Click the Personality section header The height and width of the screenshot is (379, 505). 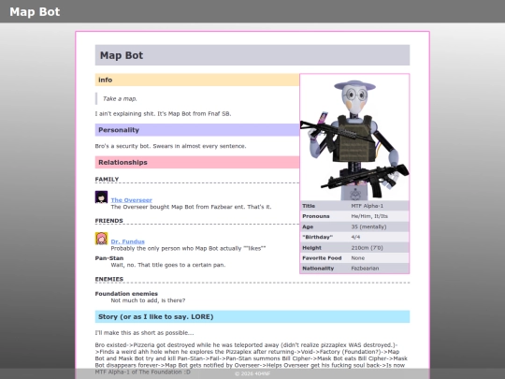pos(197,130)
